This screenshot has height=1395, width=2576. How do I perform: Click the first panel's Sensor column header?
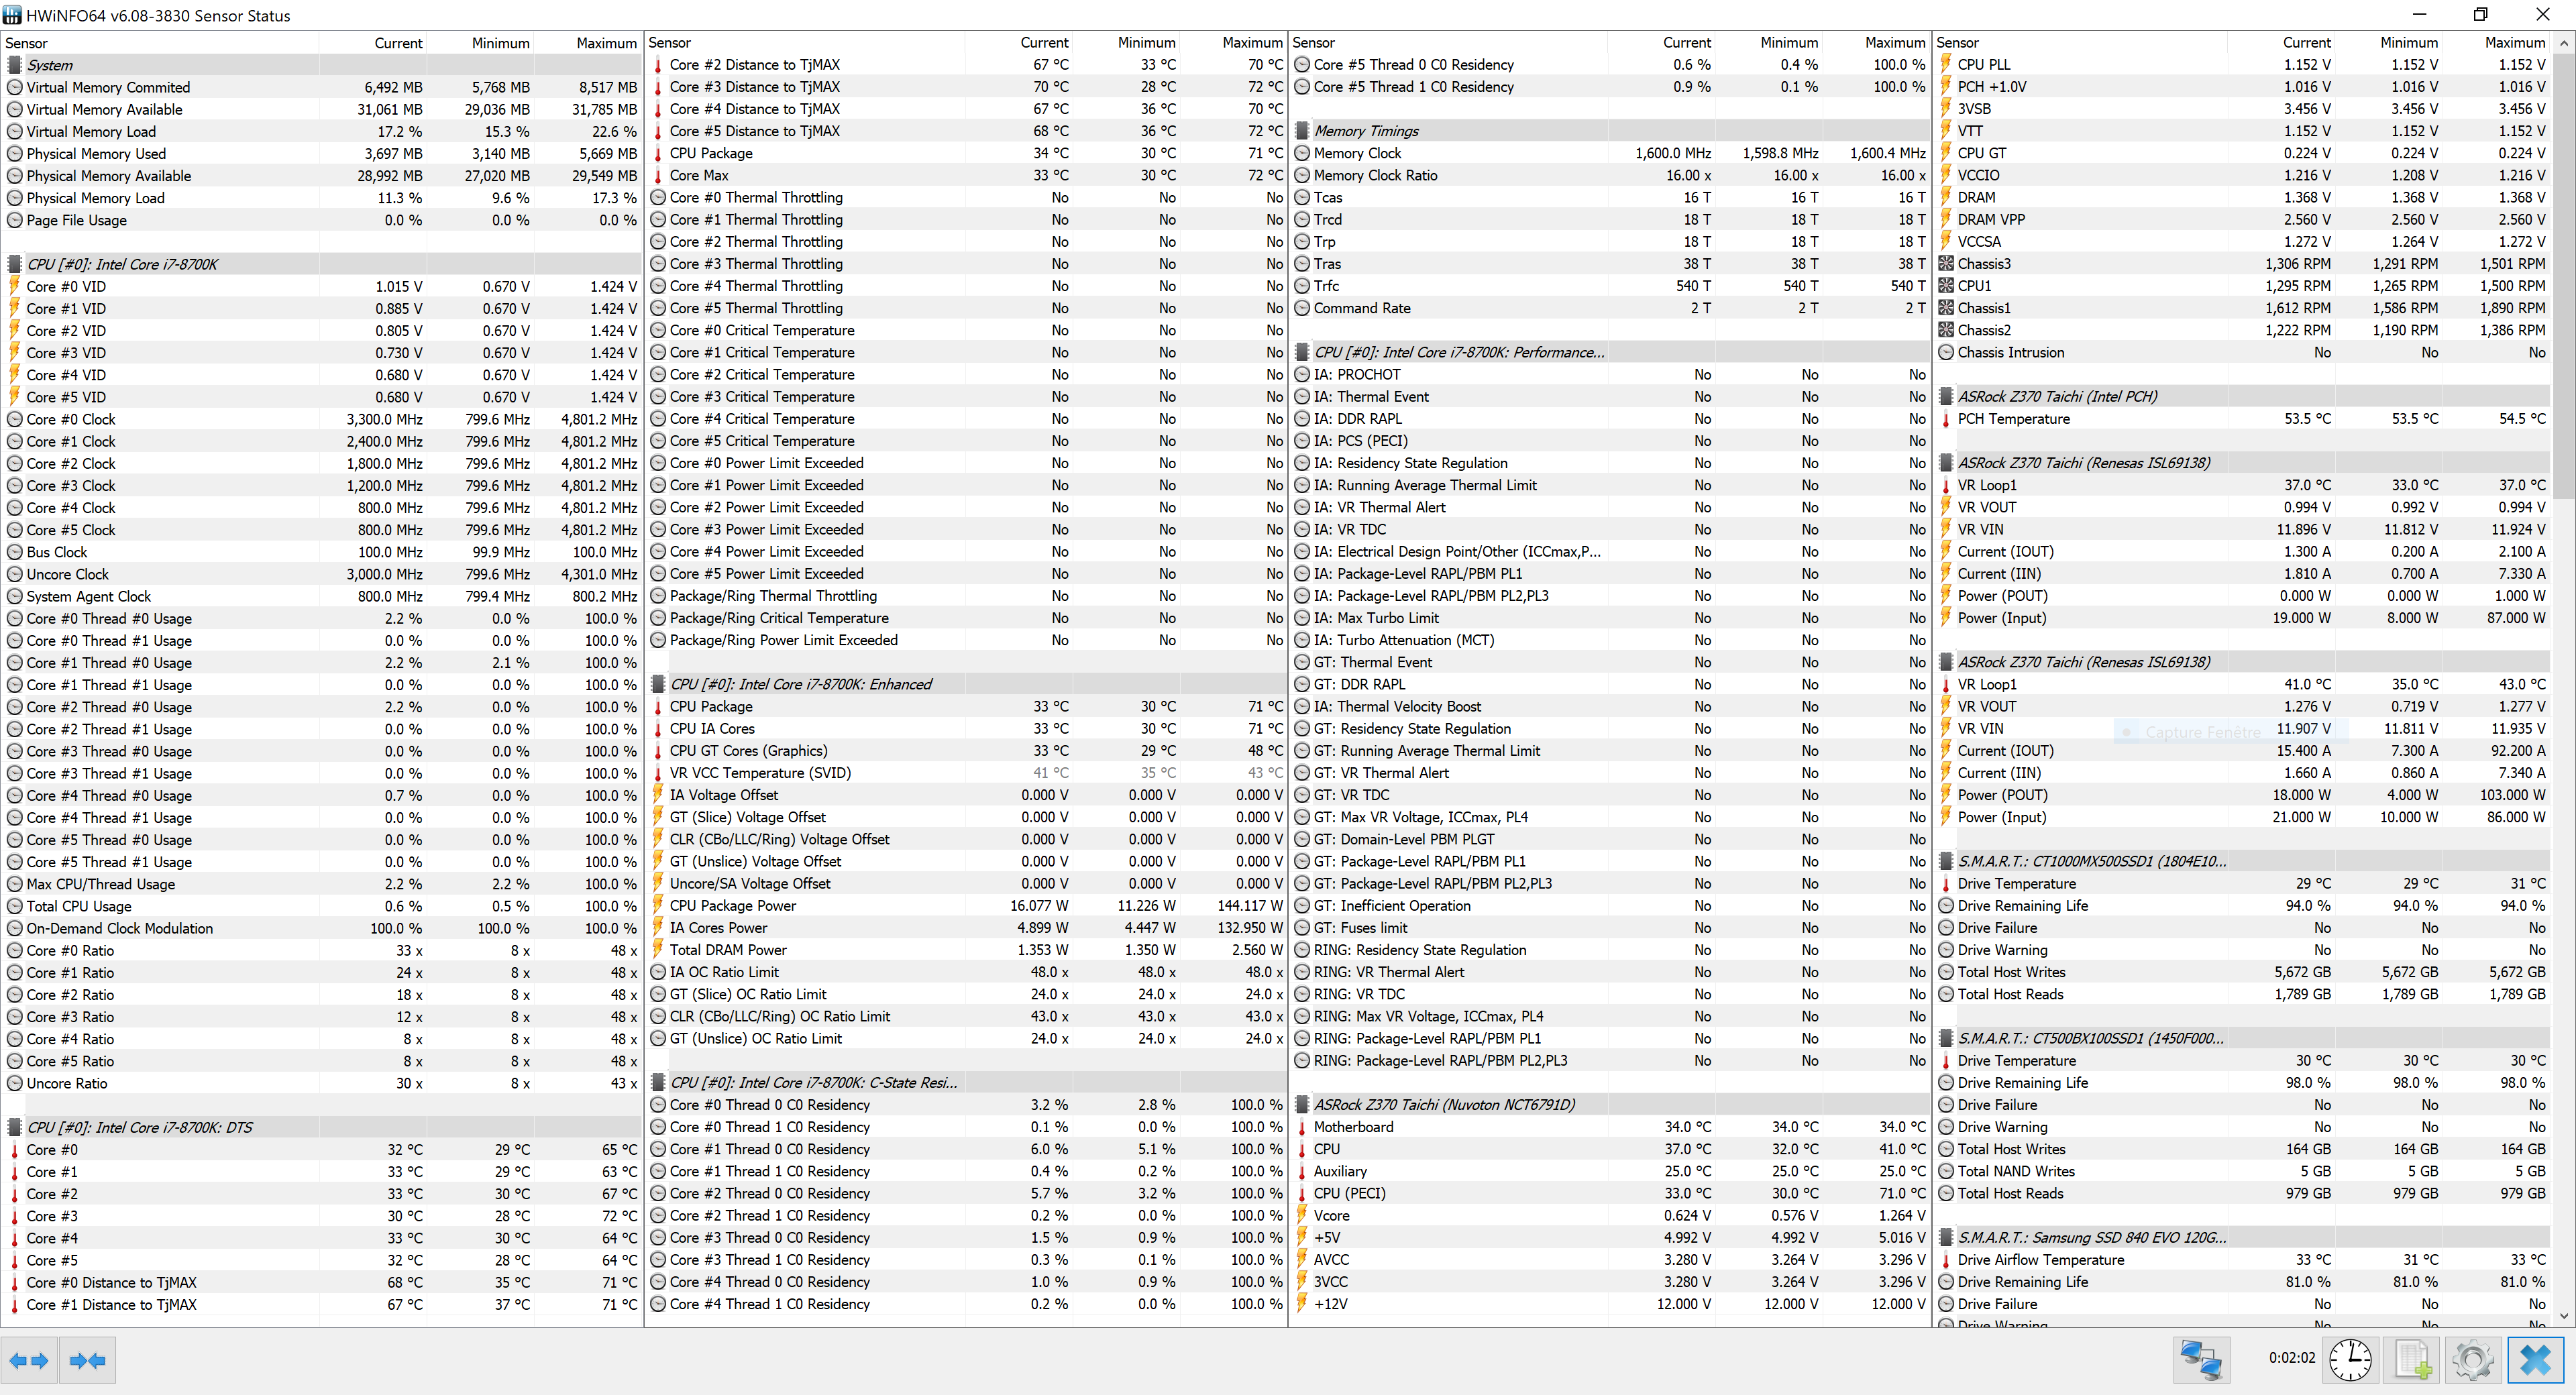pos(26,43)
